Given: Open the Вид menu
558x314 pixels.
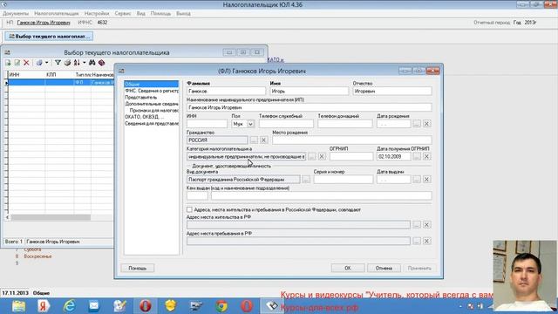Looking at the screenshot, I should (141, 14).
